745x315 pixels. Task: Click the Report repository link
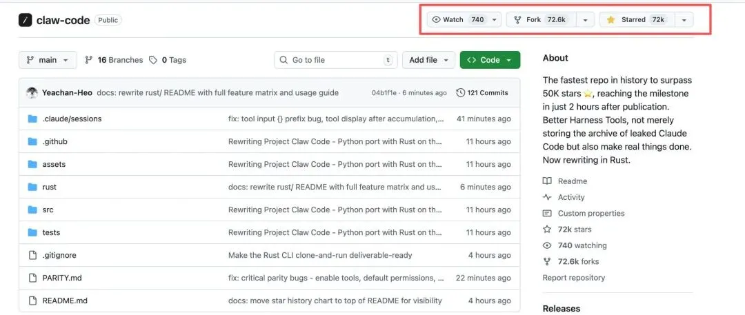click(573, 278)
